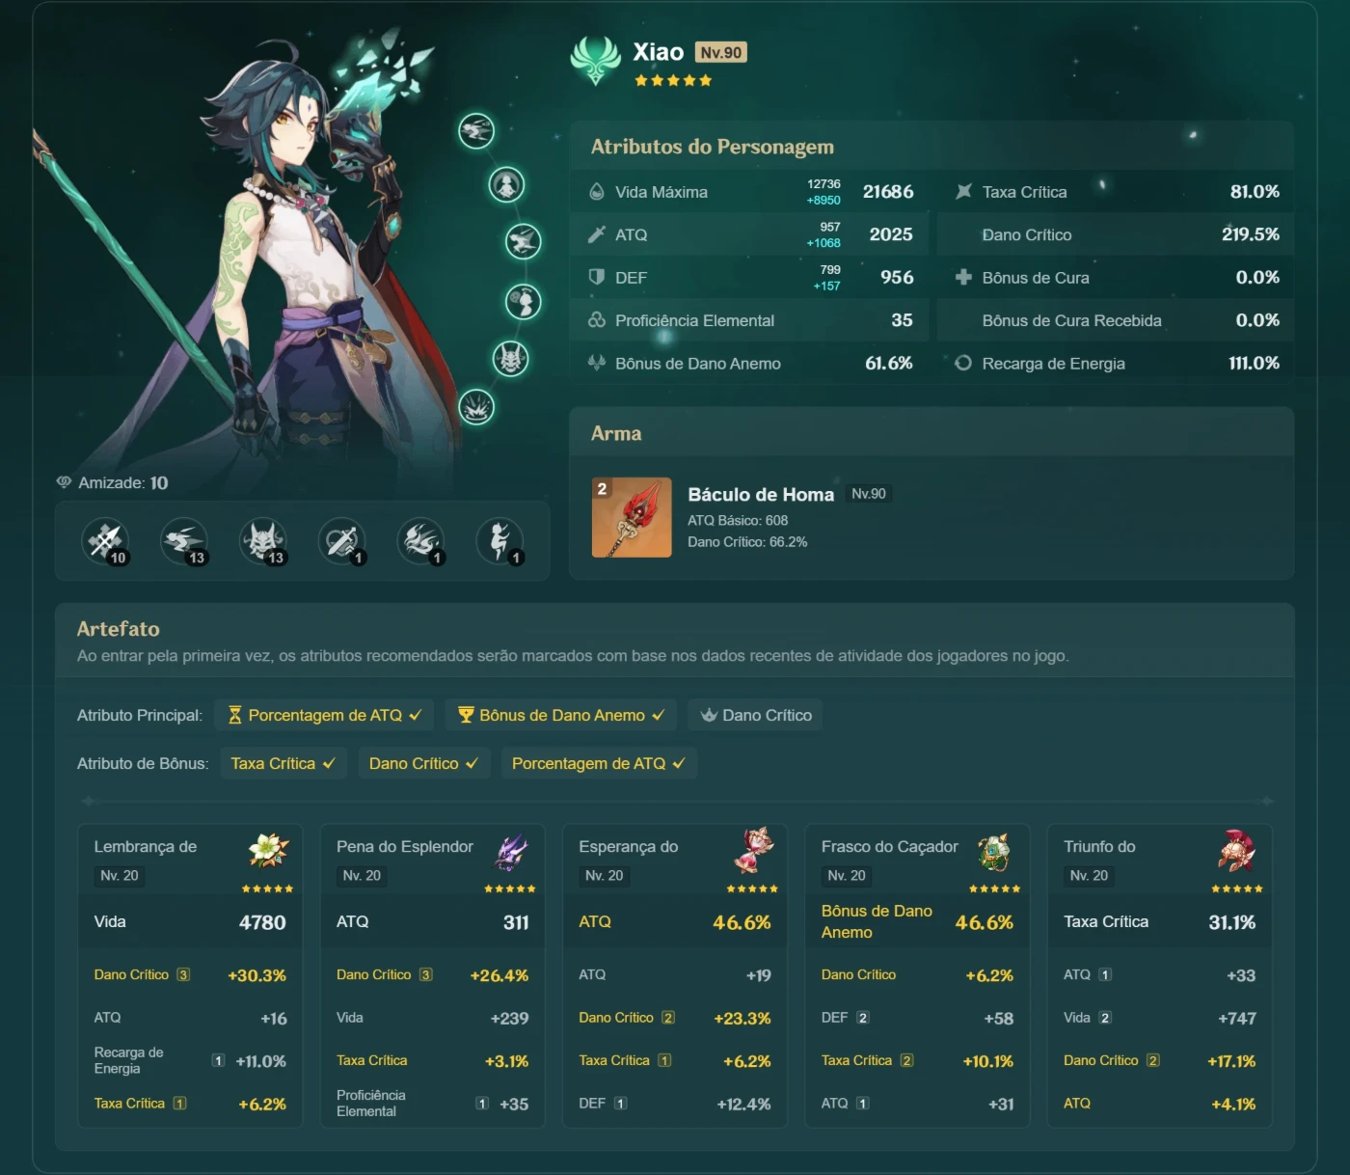Click the Nv.90 level badge beside Xiao
This screenshot has height=1175, width=1350.
tap(721, 52)
